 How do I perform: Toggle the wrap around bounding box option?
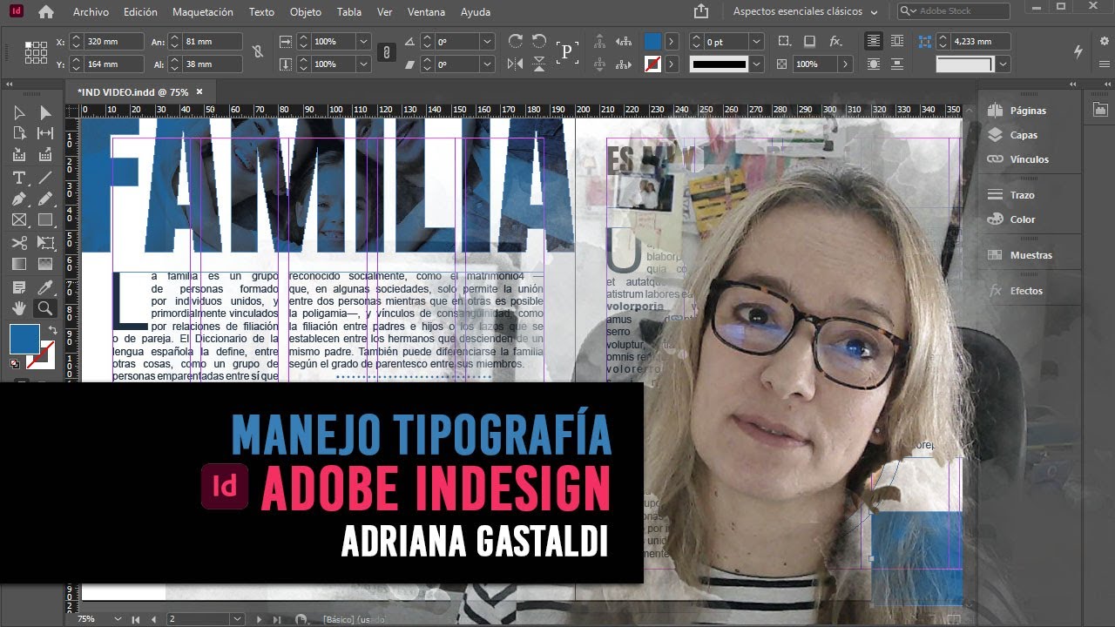tap(897, 41)
